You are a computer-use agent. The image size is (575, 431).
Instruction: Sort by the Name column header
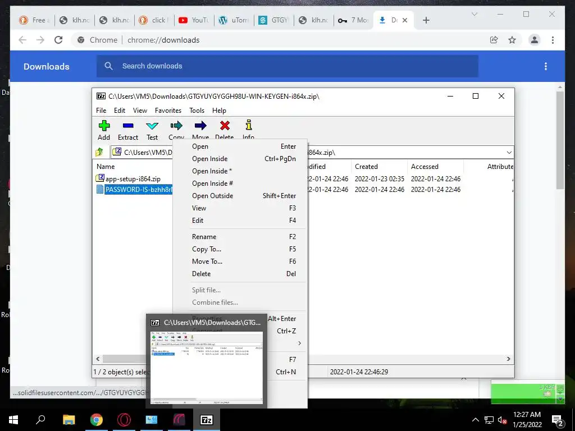pyautogui.click(x=106, y=166)
